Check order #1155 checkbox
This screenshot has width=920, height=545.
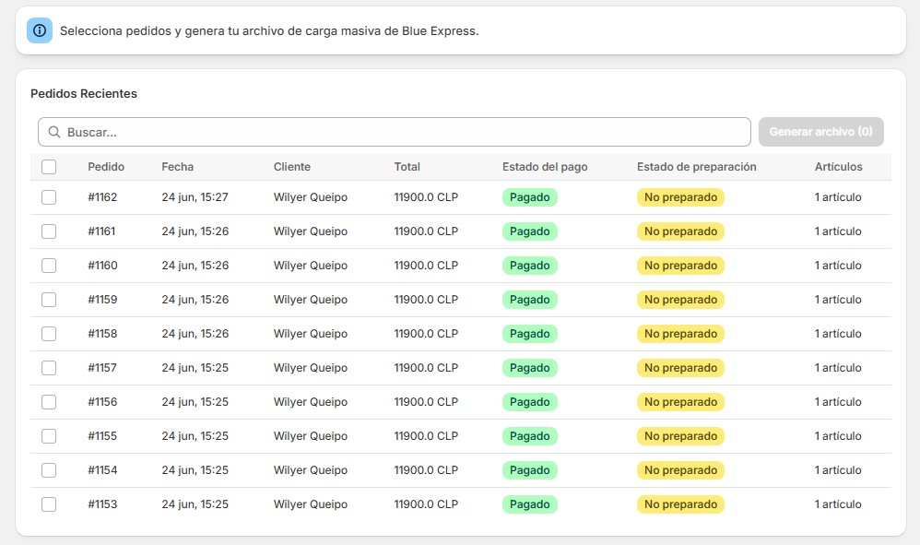point(49,436)
